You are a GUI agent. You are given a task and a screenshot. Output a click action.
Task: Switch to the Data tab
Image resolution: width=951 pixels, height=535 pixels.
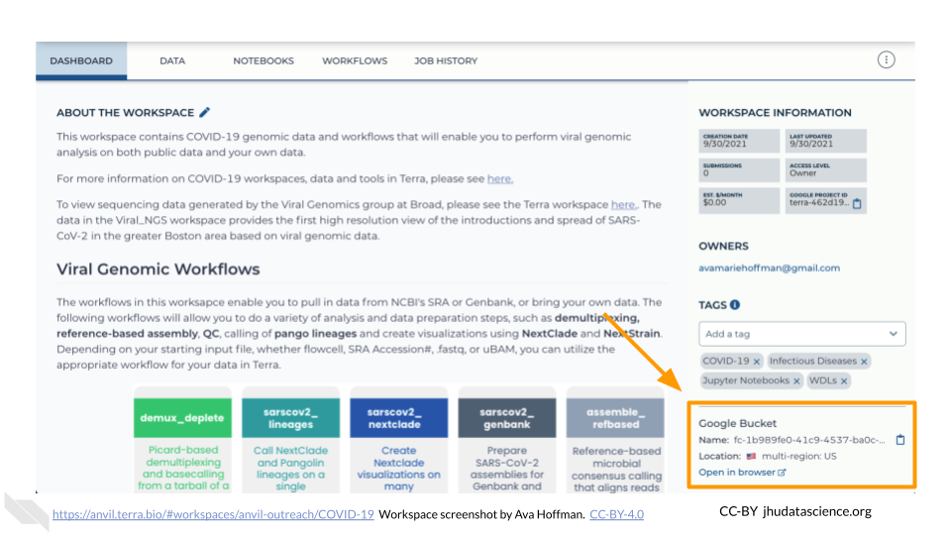[x=172, y=60]
